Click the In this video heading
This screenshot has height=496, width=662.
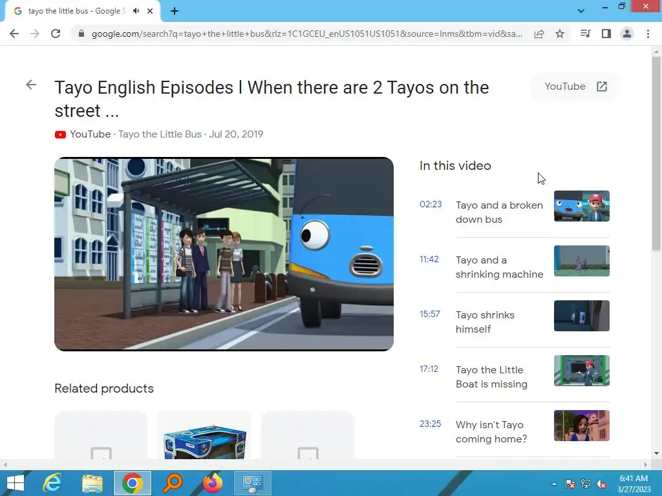tap(455, 166)
